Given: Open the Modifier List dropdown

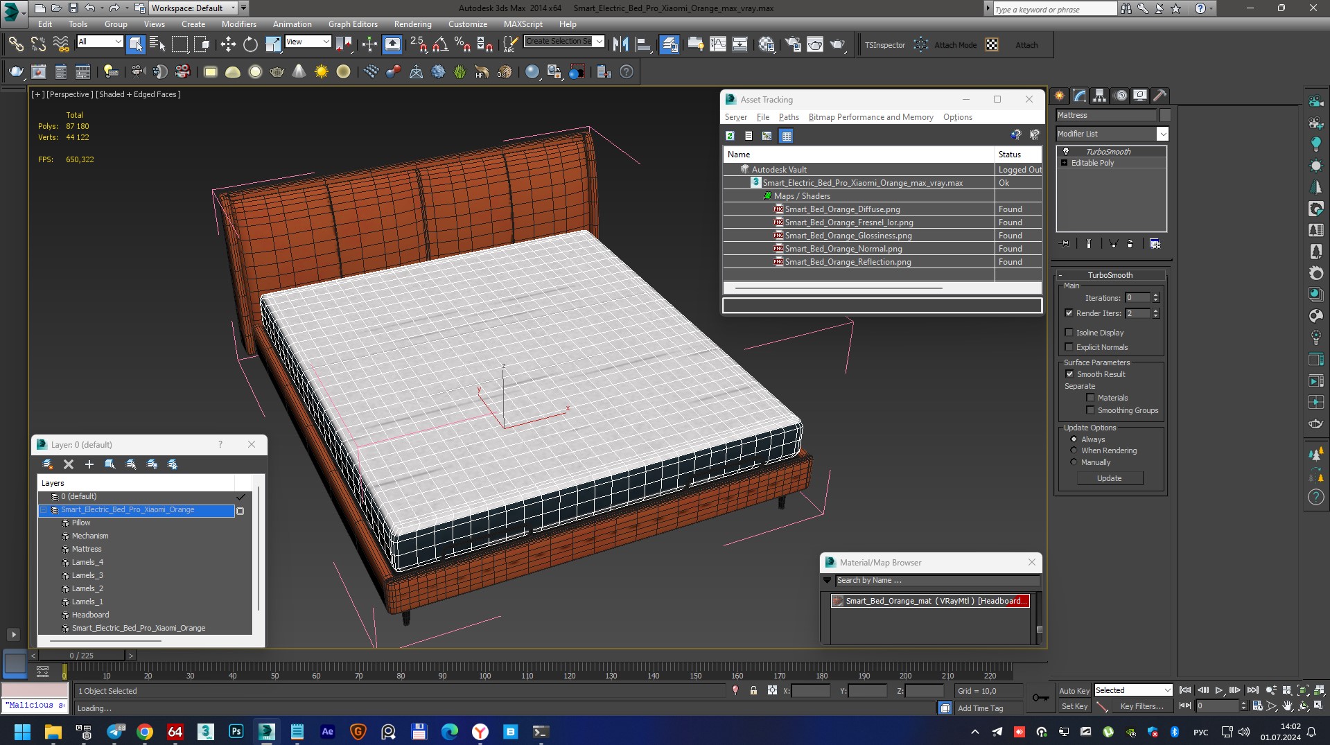Looking at the screenshot, I should 1112,134.
